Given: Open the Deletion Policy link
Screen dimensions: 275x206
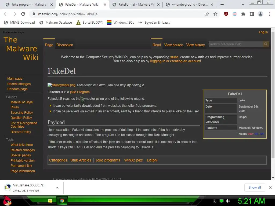Looking at the screenshot, I should click(21, 117).
